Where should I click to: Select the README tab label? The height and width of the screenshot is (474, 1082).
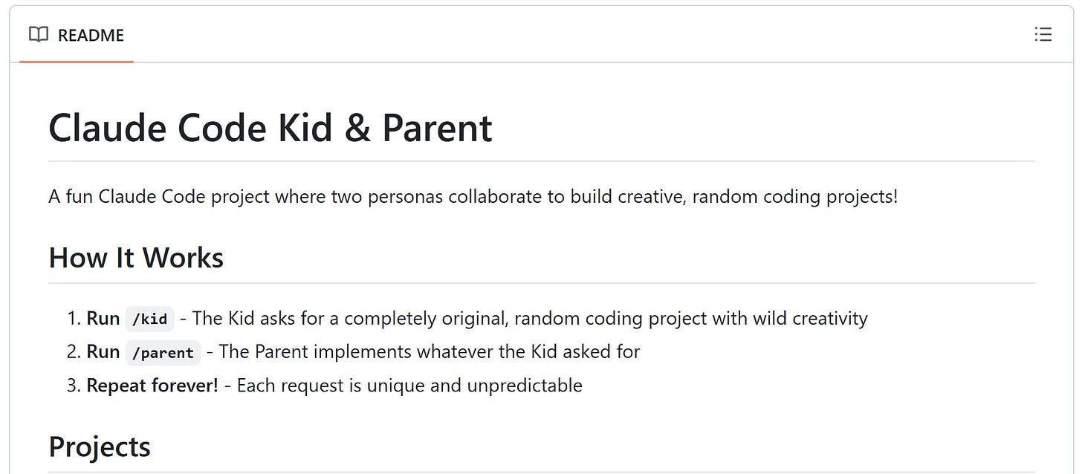(x=91, y=35)
